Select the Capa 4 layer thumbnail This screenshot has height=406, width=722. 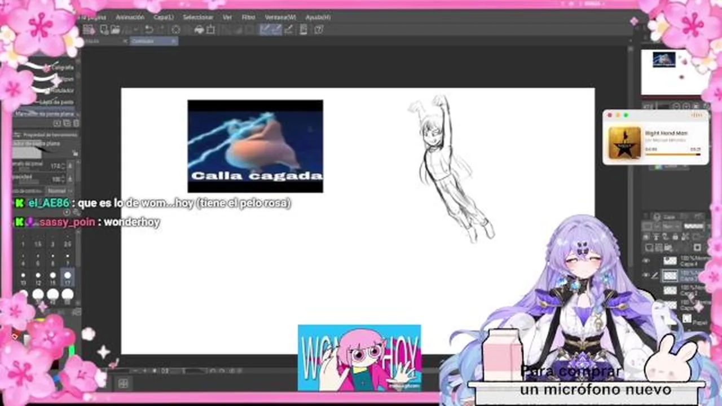[x=670, y=261]
